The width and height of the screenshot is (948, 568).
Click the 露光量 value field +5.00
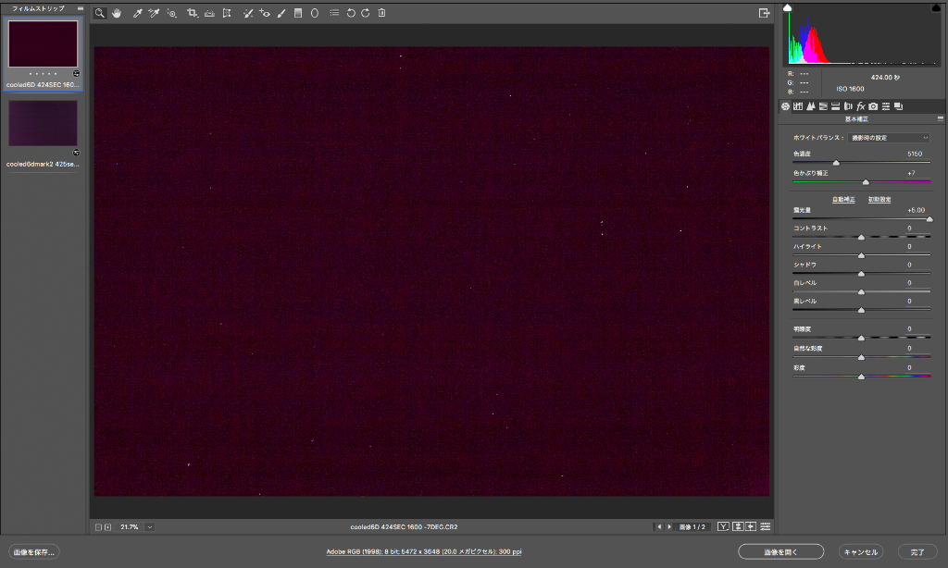coord(916,210)
